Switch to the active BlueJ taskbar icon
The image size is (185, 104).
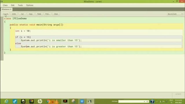(90, 101)
